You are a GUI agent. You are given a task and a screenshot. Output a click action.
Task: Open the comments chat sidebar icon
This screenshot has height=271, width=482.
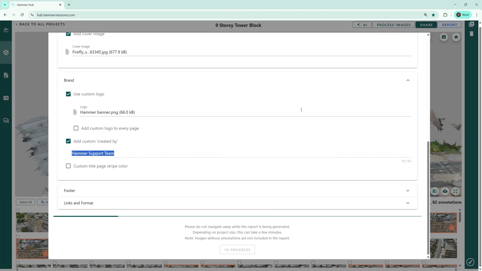pos(6,121)
